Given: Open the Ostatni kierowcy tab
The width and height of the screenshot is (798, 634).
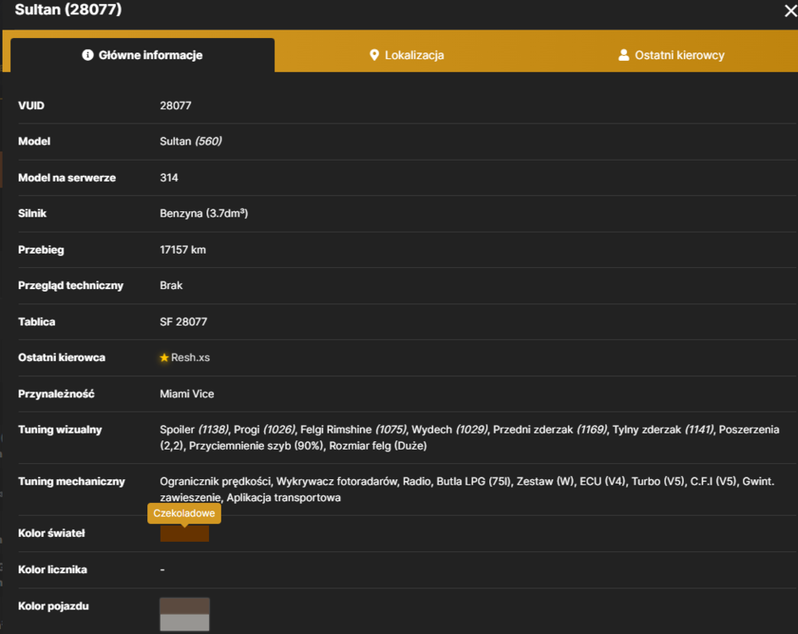Looking at the screenshot, I should tap(671, 55).
